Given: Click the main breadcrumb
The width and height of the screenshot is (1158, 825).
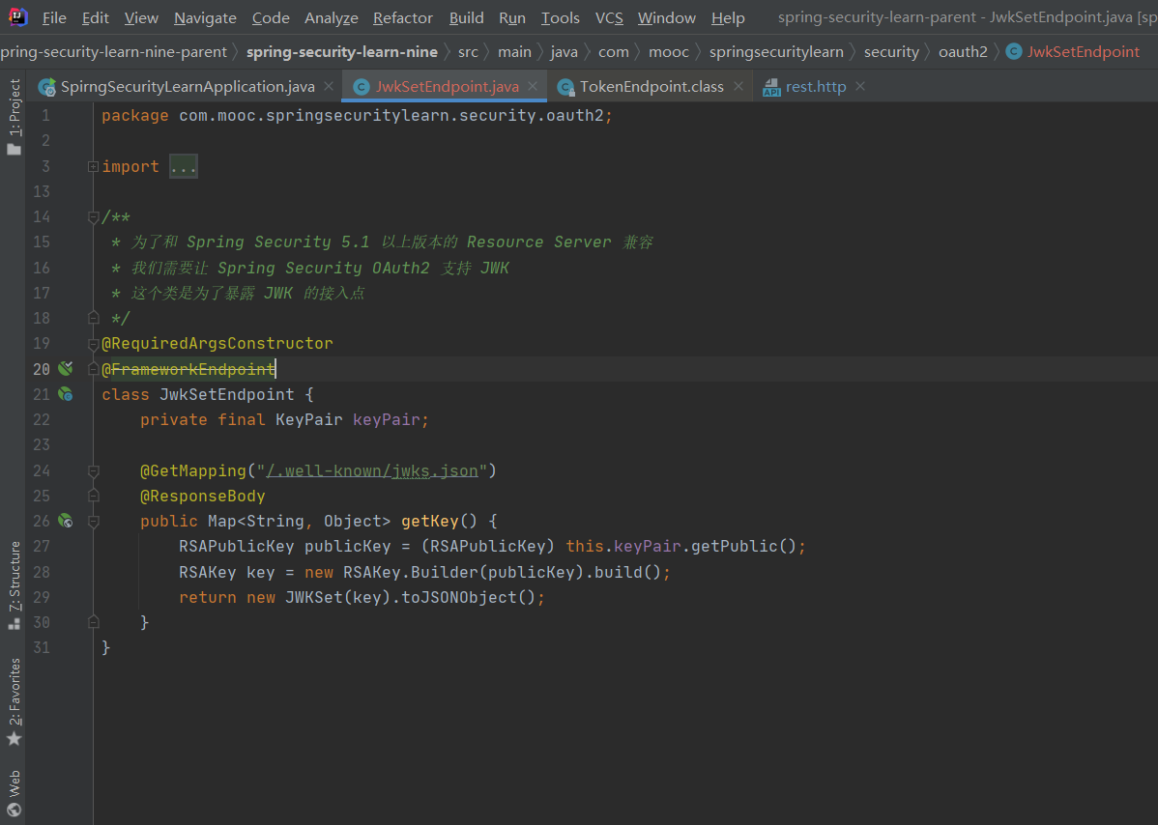Looking at the screenshot, I should (x=514, y=51).
